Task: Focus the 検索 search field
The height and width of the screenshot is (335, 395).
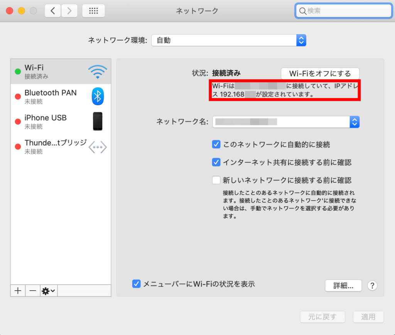Action: (x=344, y=11)
